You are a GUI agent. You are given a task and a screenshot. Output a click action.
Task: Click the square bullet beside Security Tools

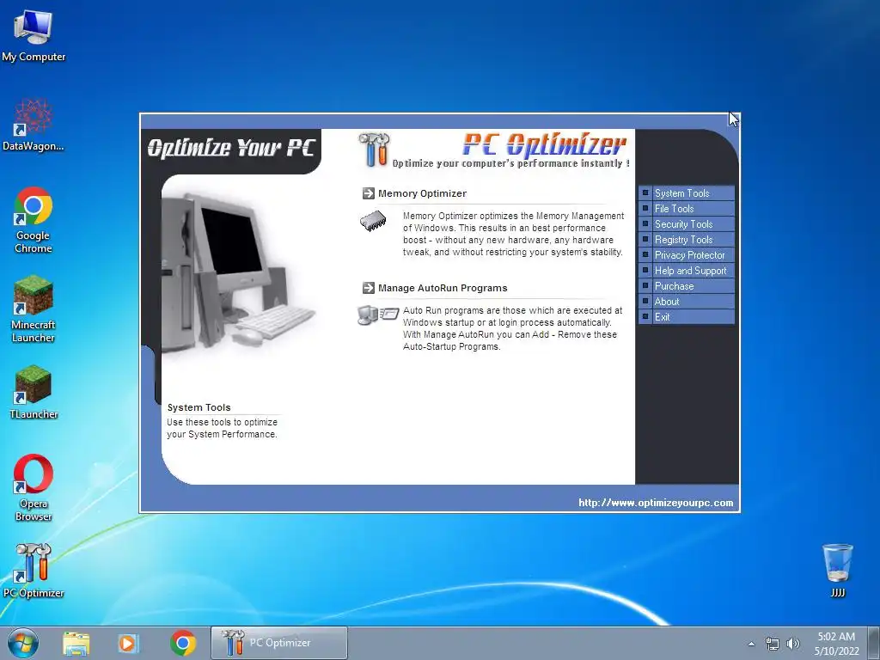(645, 223)
